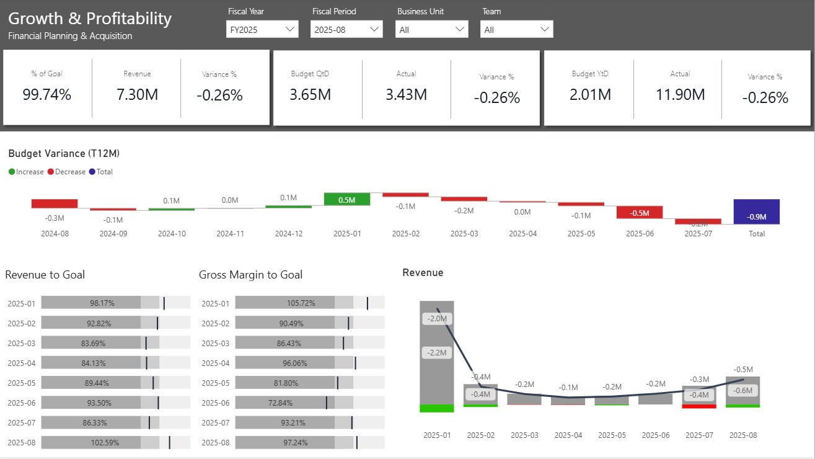The image size is (815, 459).
Task: Click the 105.72% Gross Margin to Goal bar
Action: 285,303
